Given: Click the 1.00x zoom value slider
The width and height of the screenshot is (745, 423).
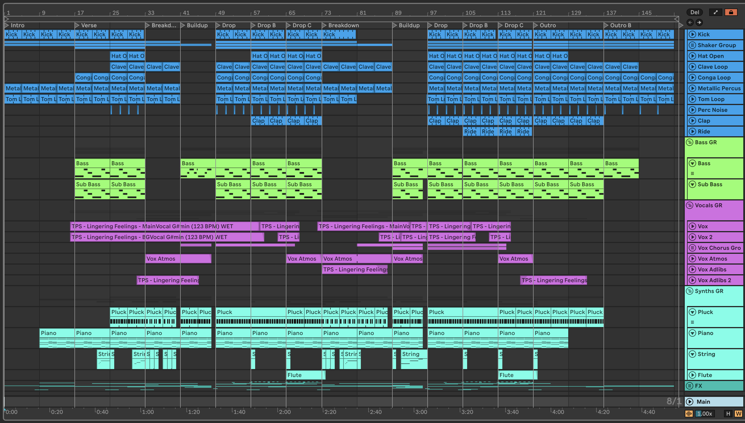Looking at the screenshot, I should tap(705, 413).
